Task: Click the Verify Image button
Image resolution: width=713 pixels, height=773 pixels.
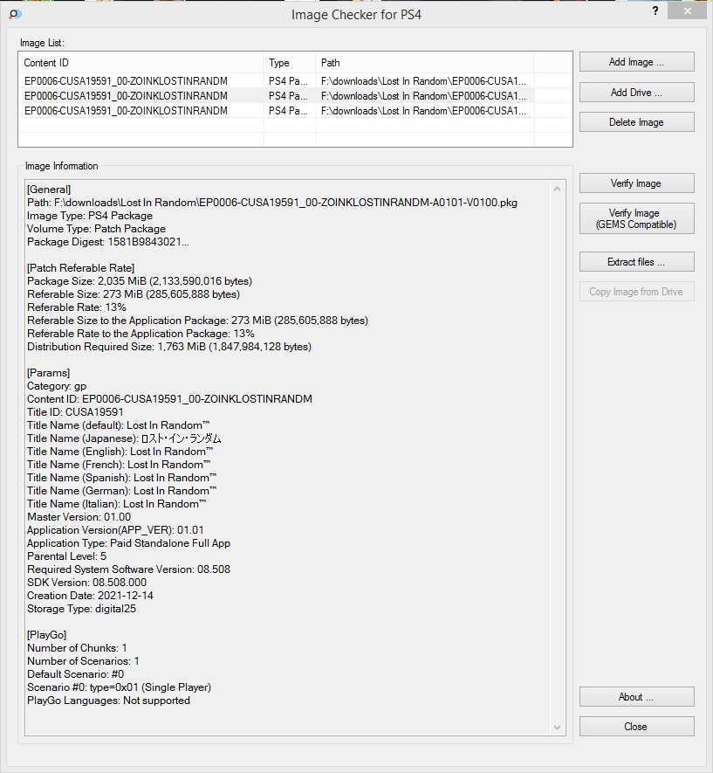Action: (x=637, y=183)
